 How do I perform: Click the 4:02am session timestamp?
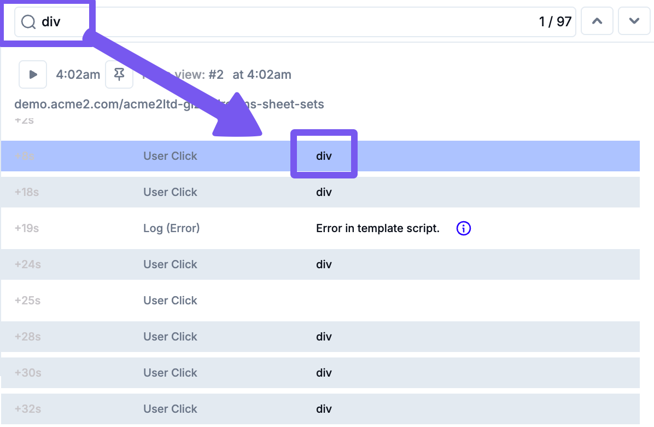[78, 74]
